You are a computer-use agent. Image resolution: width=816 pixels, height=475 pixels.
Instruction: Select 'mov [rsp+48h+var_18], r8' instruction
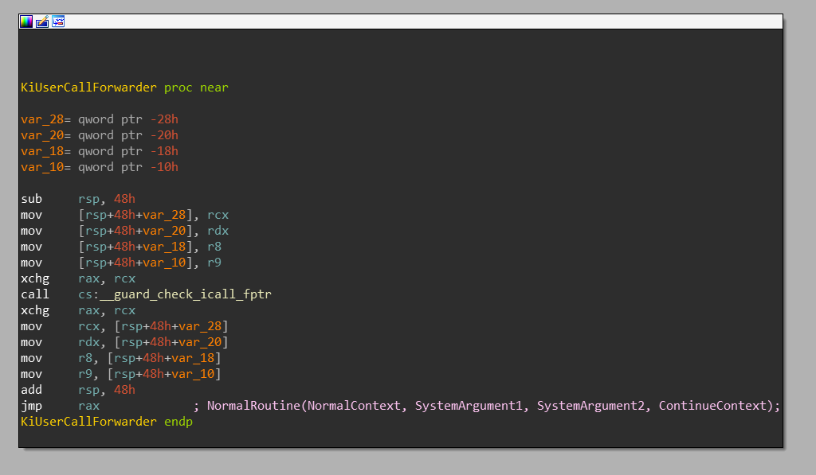tap(121, 247)
